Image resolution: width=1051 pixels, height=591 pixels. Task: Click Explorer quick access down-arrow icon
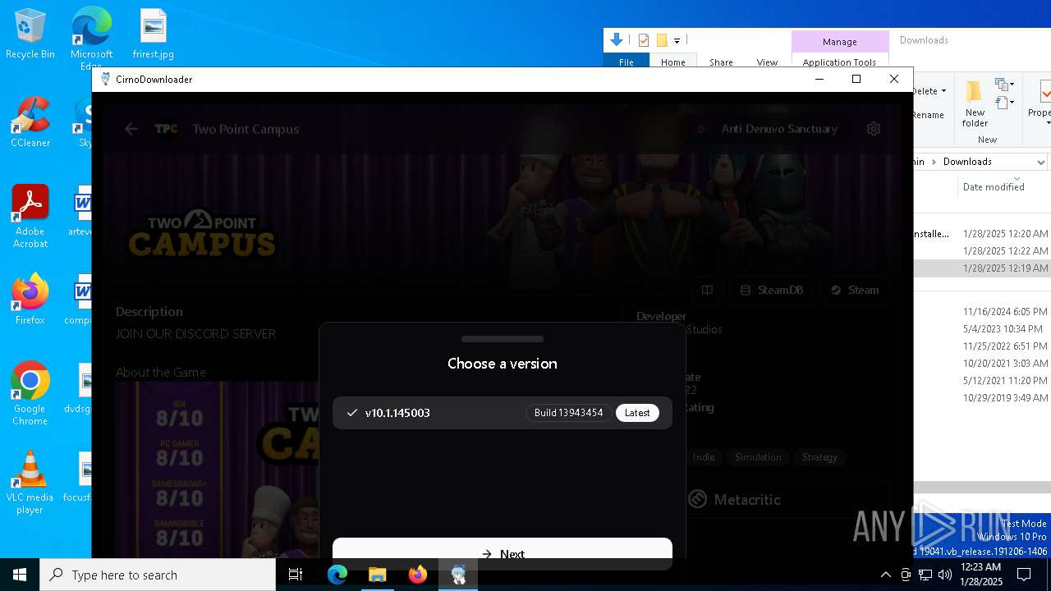pyautogui.click(x=617, y=39)
